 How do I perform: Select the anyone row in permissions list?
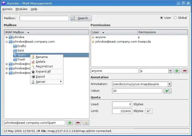139,37
